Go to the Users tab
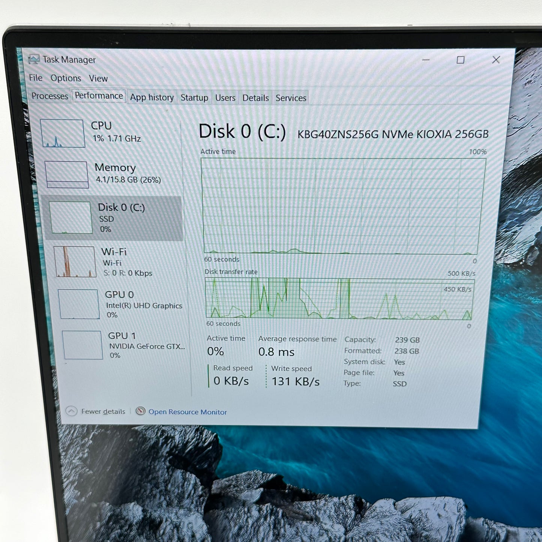Screen dimensions: 542x542 click(225, 98)
